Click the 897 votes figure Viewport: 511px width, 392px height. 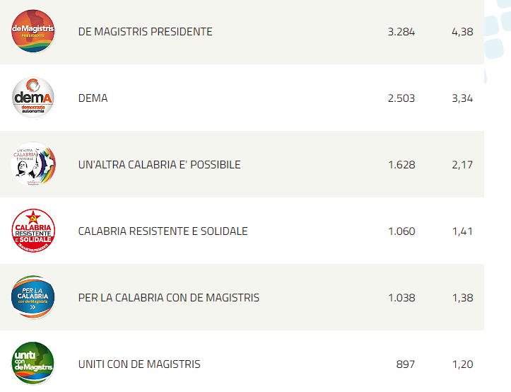click(x=406, y=364)
